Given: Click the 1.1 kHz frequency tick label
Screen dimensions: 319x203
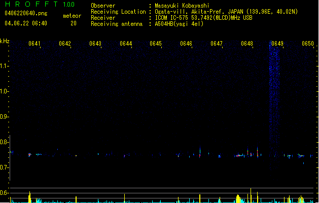Looking at the screenshot, I should [x=4, y=66].
